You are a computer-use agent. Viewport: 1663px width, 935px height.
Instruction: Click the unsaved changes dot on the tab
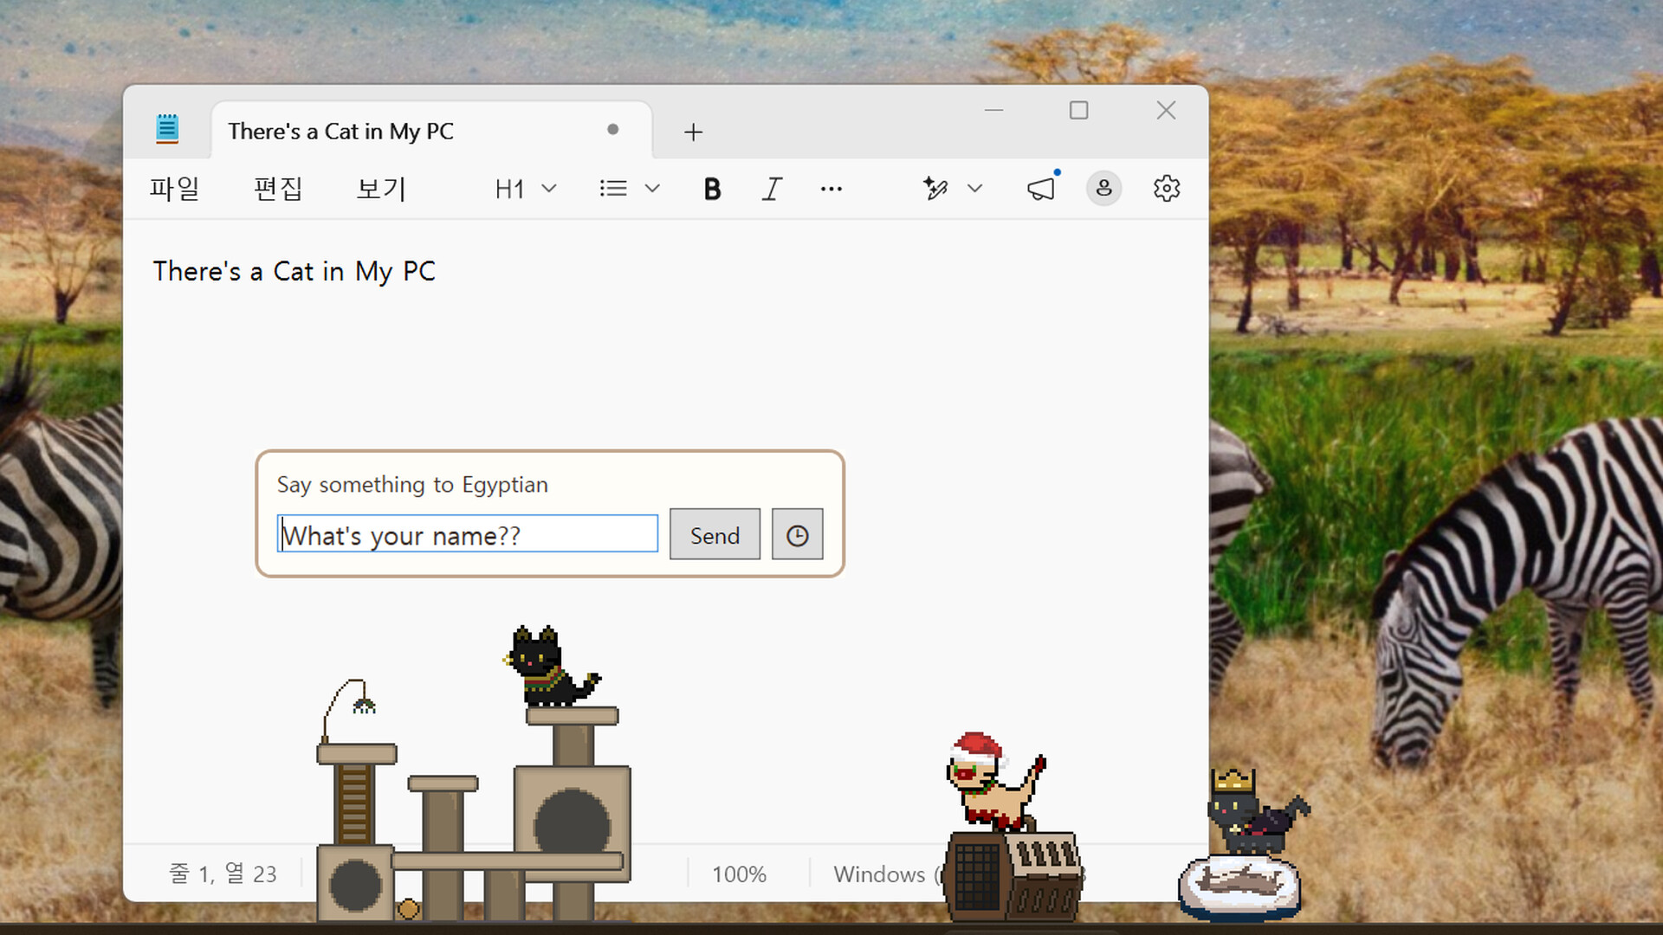coord(613,130)
